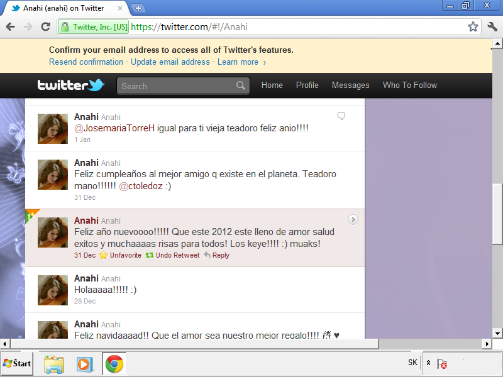Click the Chrome taskbar icon
This screenshot has width=503, height=377.
(x=114, y=364)
